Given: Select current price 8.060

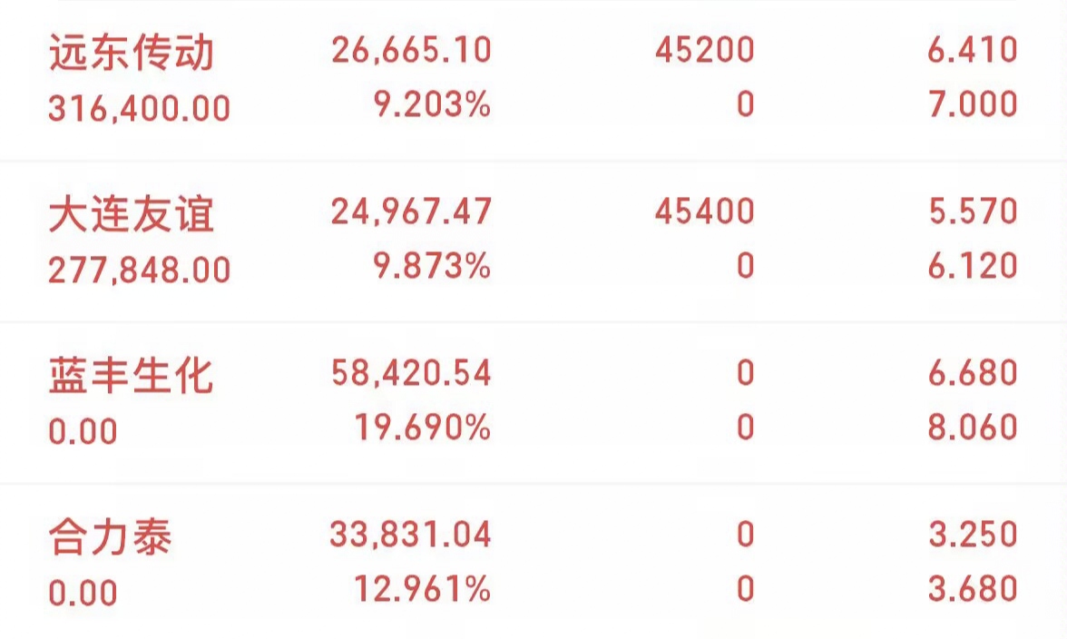Looking at the screenshot, I should pos(973,427).
